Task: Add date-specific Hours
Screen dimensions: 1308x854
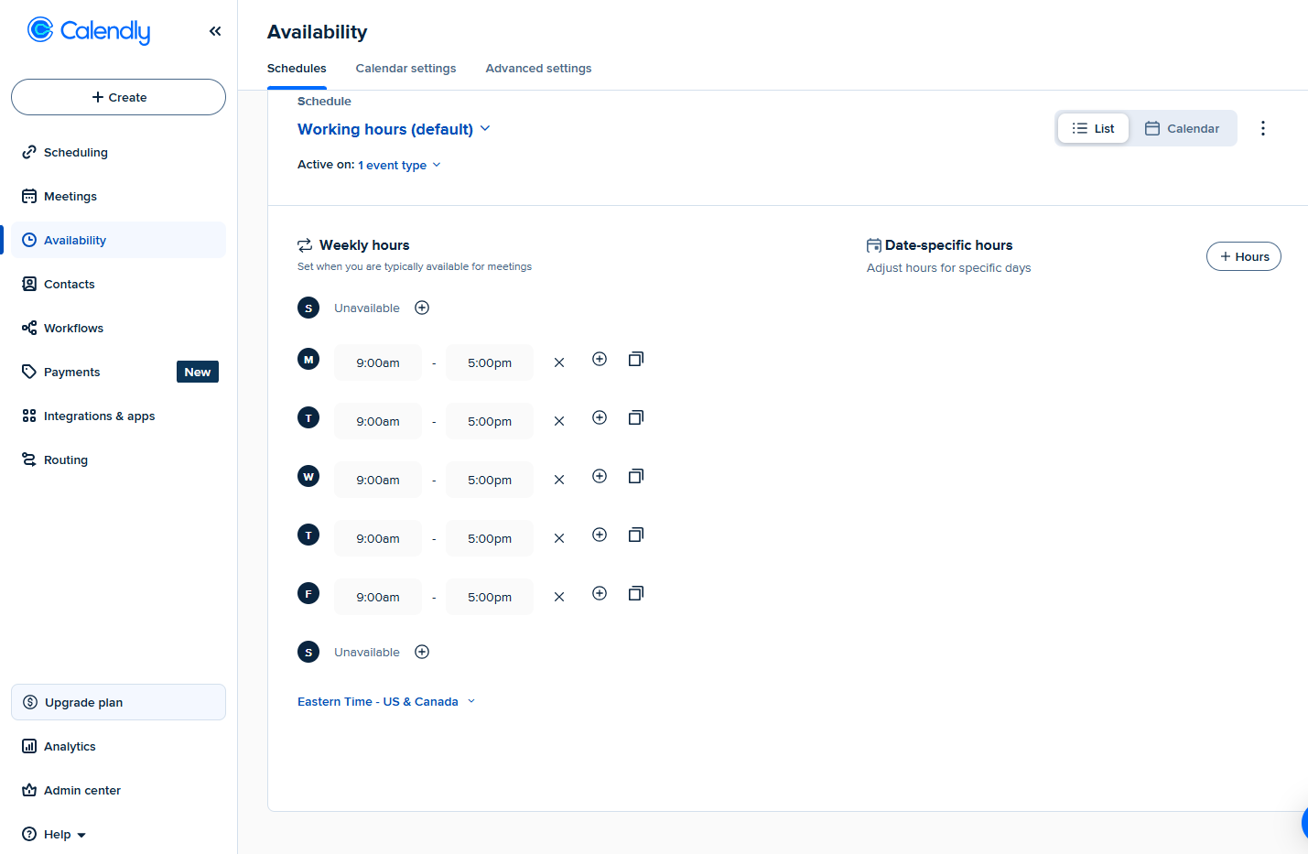Action: [1244, 256]
